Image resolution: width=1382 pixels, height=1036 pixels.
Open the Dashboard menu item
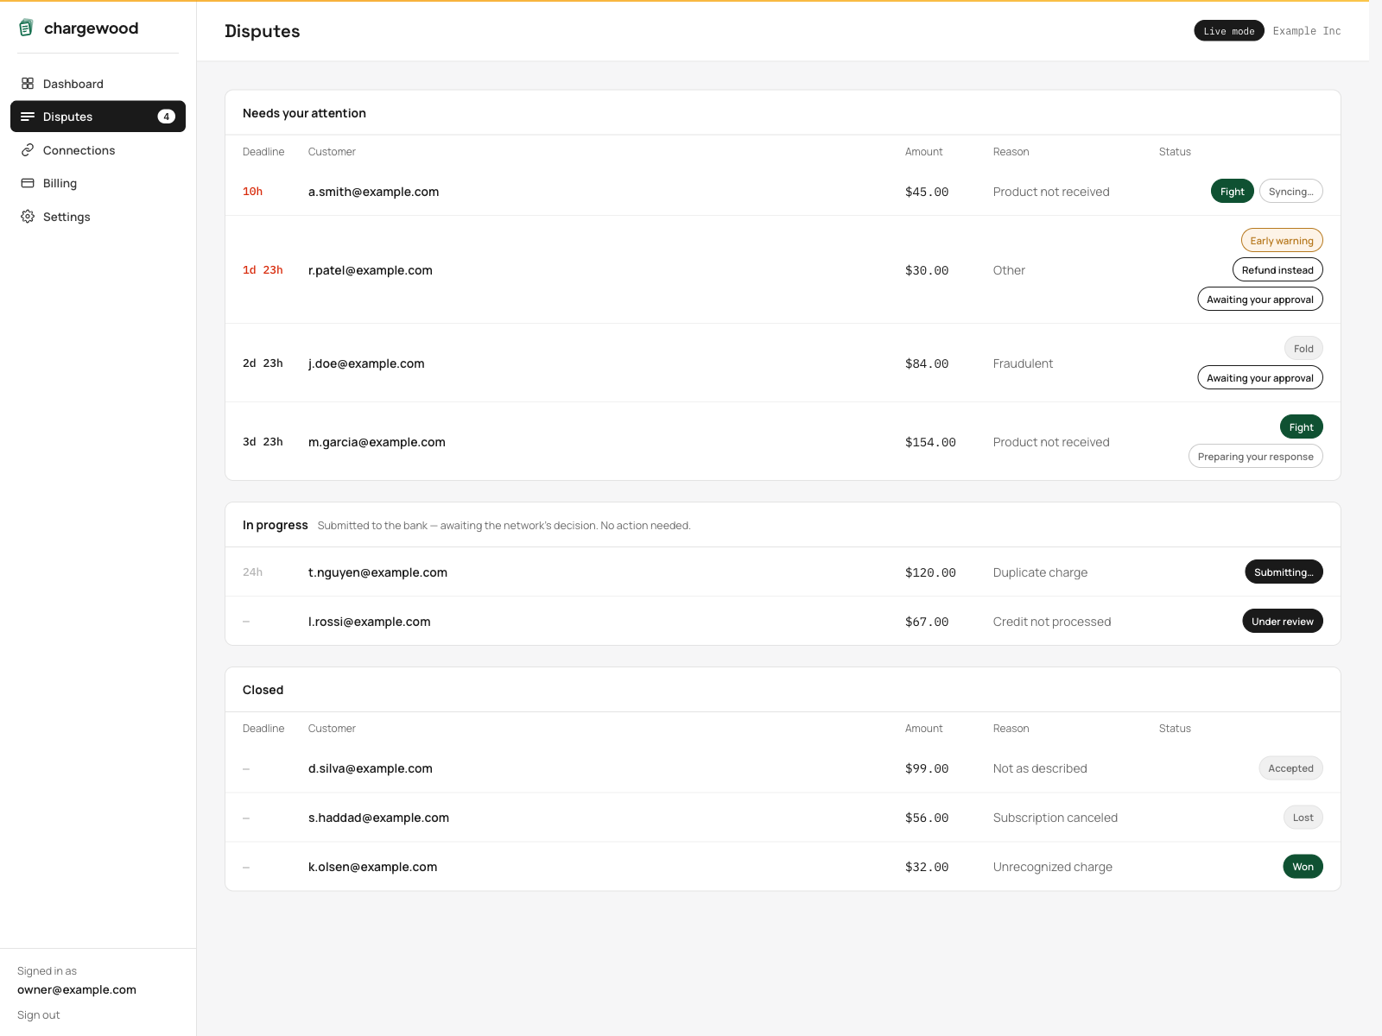(98, 84)
